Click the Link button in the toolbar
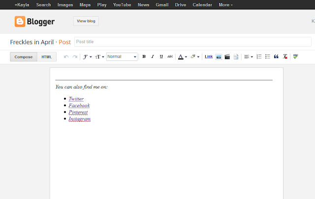Viewport: 315px width, 199px height. pos(209,57)
